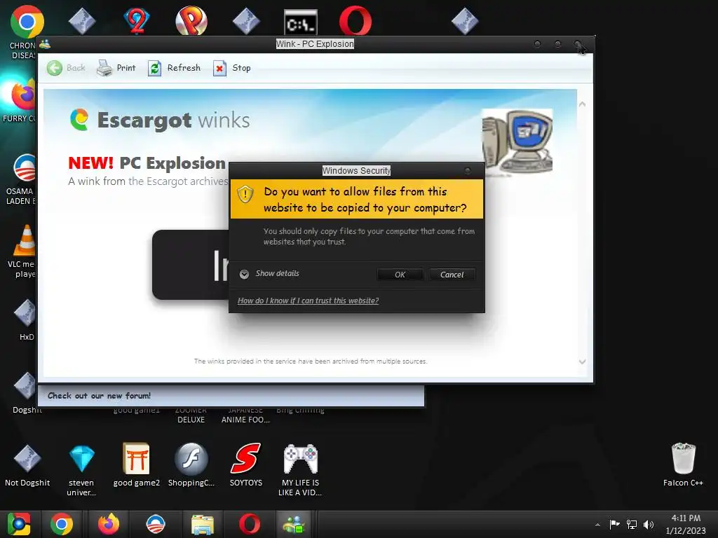This screenshot has height=538, width=718.
Task: Click the network tray icon
Action: [x=632, y=524]
